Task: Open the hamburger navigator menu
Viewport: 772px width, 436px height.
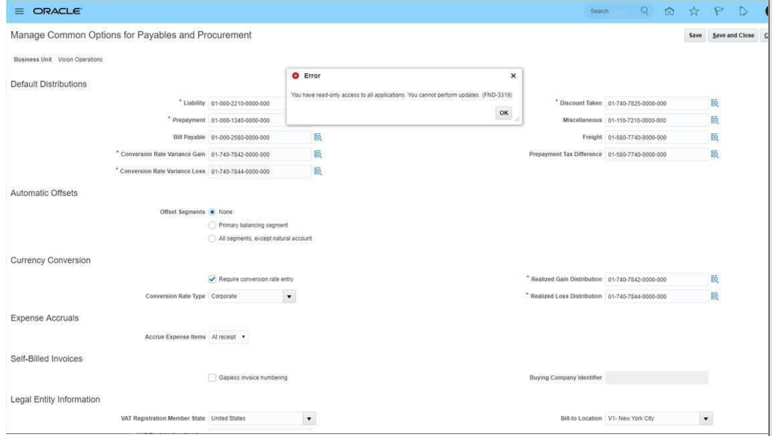Action: (x=19, y=11)
